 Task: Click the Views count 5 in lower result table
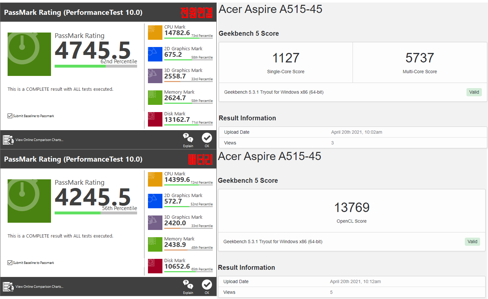[x=331, y=292]
